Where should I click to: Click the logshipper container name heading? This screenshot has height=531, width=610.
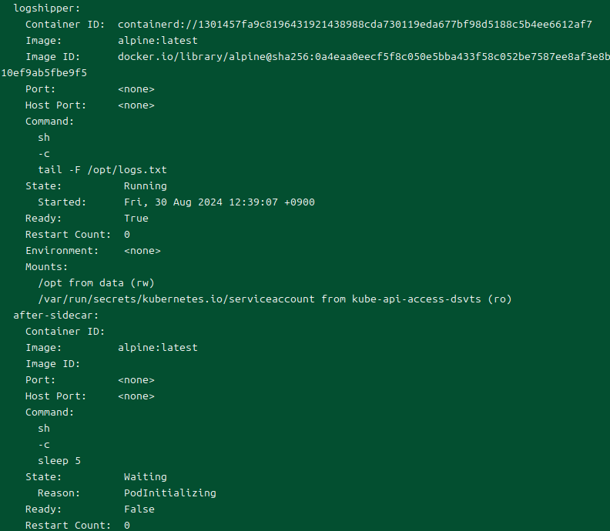(x=46, y=8)
